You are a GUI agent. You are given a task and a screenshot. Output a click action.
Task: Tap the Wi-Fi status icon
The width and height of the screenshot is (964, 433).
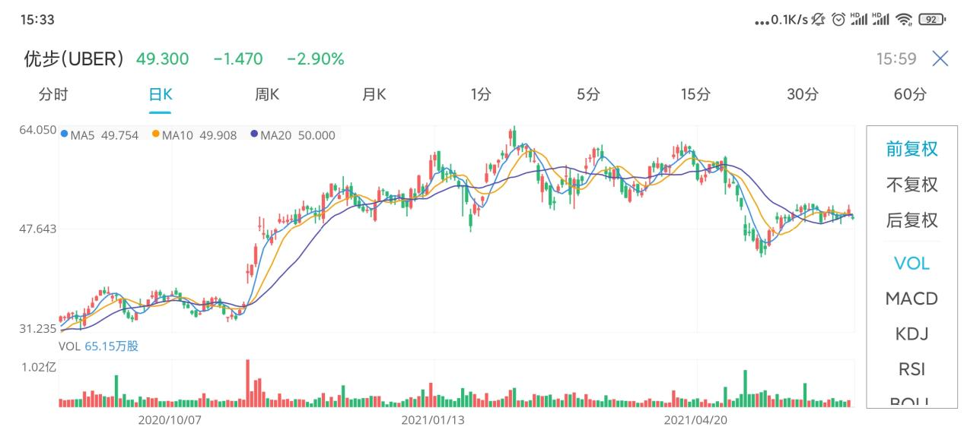click(904, 20)
